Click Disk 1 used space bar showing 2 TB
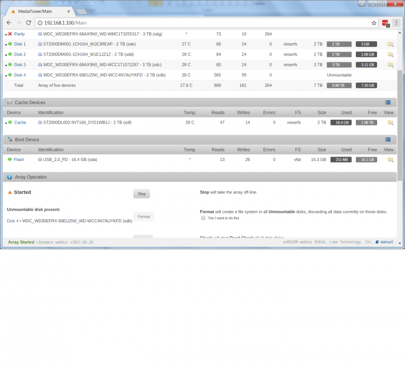The height and width of the screenshot is (368, 405). click(x=339, y=44)
